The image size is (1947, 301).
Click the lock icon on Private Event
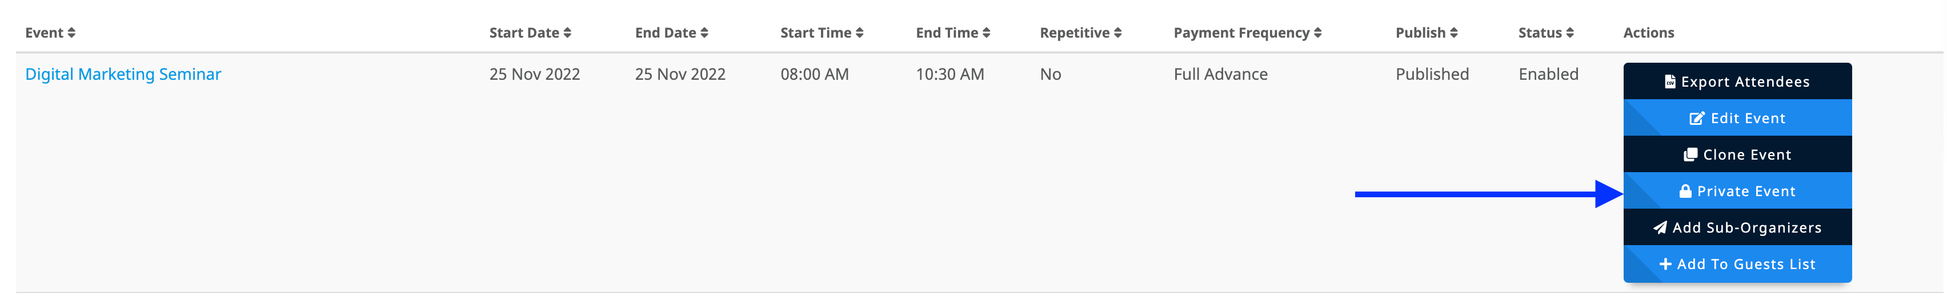1685,192
